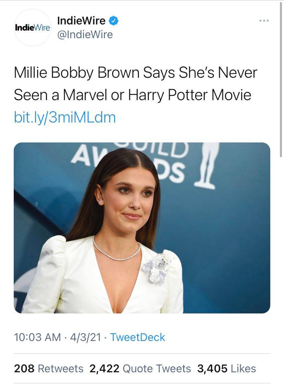Open the three-dot more options menu
The image size is (284, 384).
pos(264,21)
